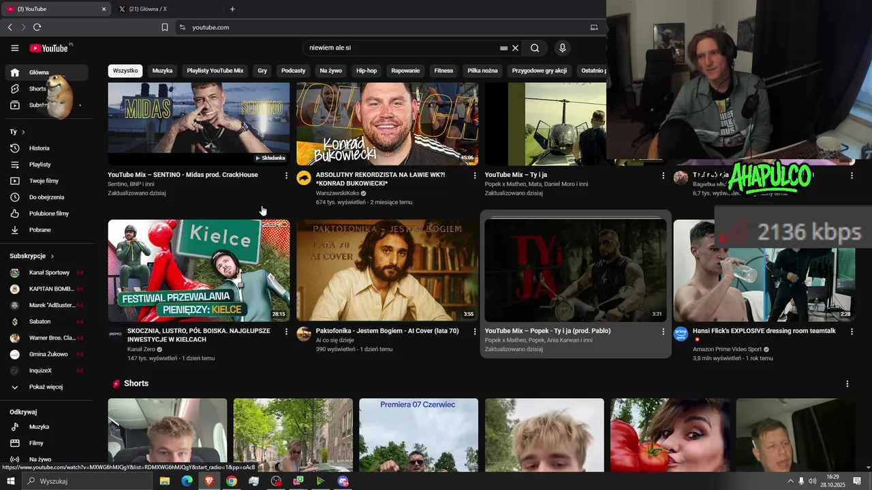The width and height of the screenshot is (872, 490).
Task: Open Kanał Zero channel avatar
Action: 115,334
